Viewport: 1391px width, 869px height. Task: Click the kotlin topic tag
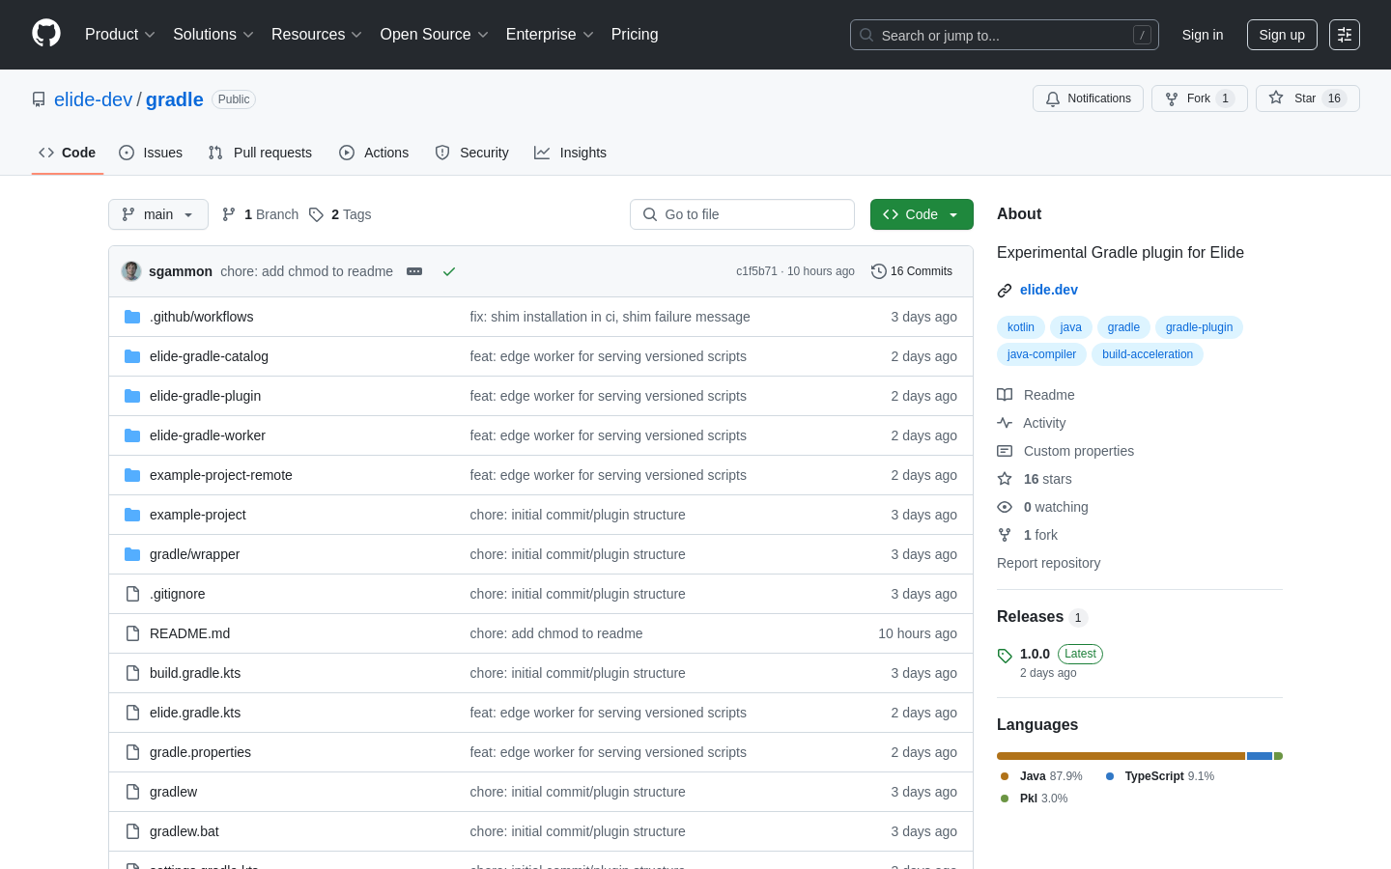pos(1021,327)
